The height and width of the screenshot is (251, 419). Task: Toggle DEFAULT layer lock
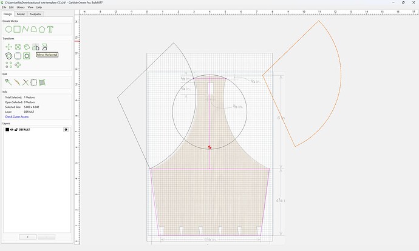pos(16,130)
